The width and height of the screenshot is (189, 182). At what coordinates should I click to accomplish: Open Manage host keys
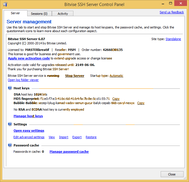(x=28, y=116)
